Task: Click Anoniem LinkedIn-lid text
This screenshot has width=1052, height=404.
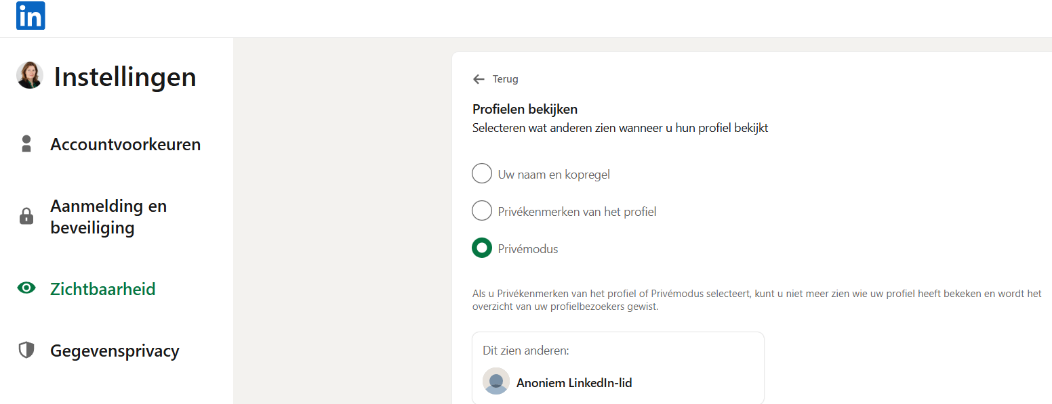Action: pyautogui.click(x=573, y=382)
